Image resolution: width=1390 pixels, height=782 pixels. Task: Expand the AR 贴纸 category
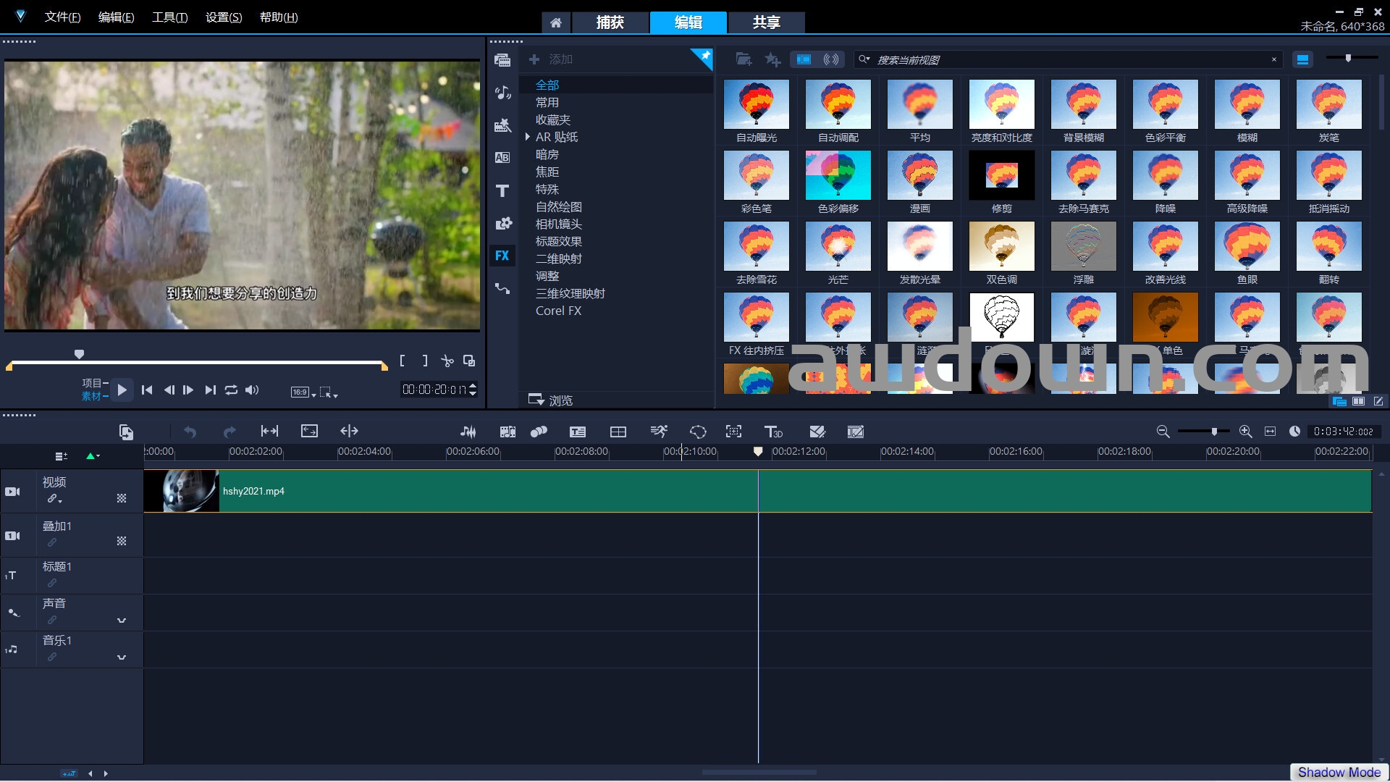528,137
